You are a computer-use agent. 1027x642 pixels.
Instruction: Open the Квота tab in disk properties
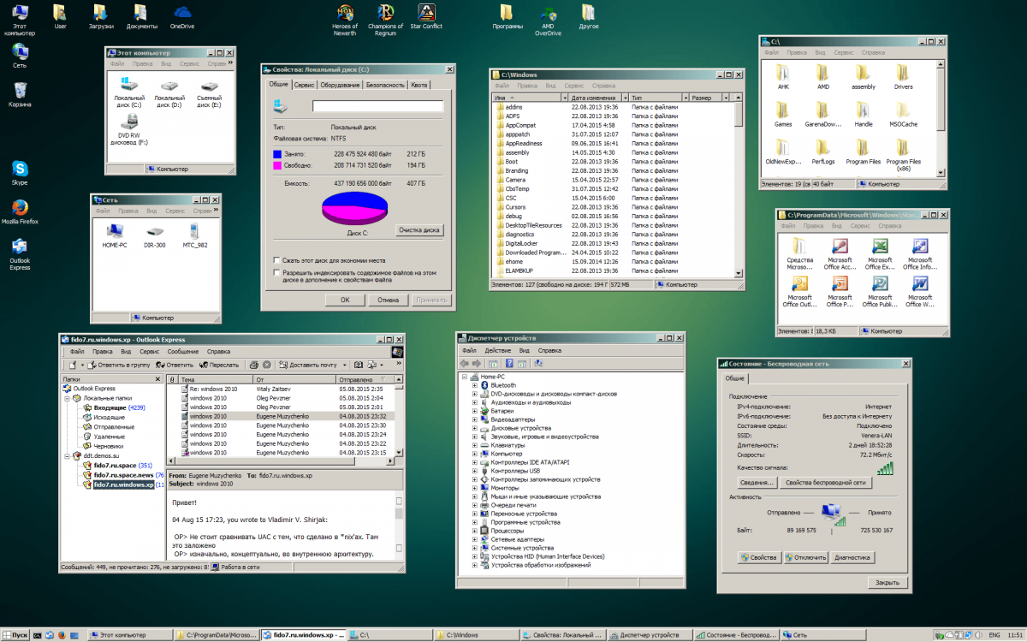tap(419, 85)
